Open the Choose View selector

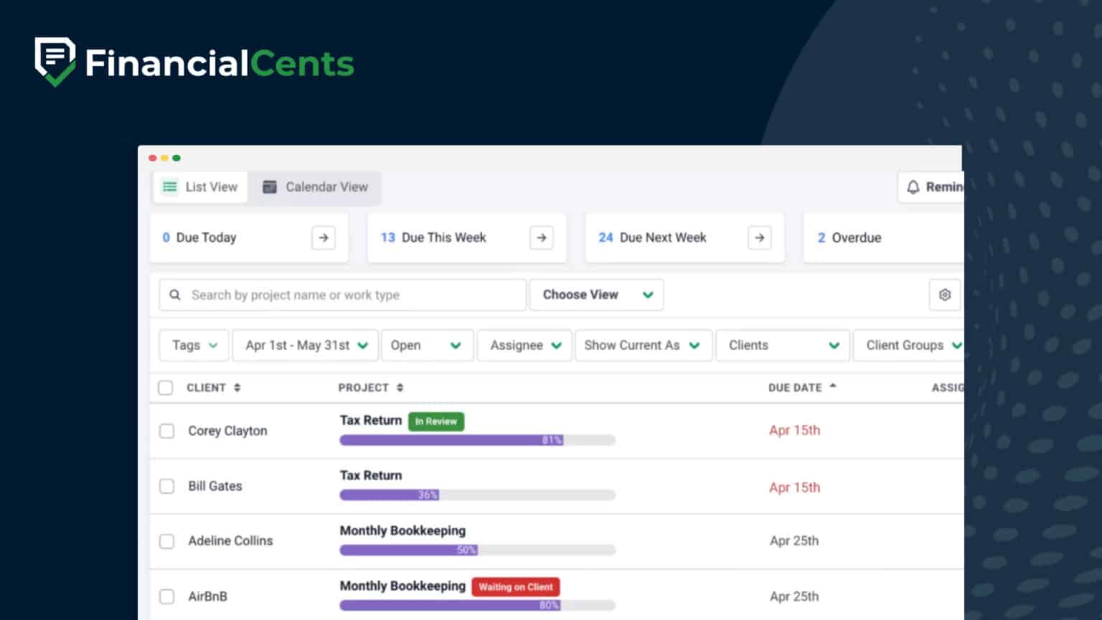pyautogui.click(x=595, y=294)
